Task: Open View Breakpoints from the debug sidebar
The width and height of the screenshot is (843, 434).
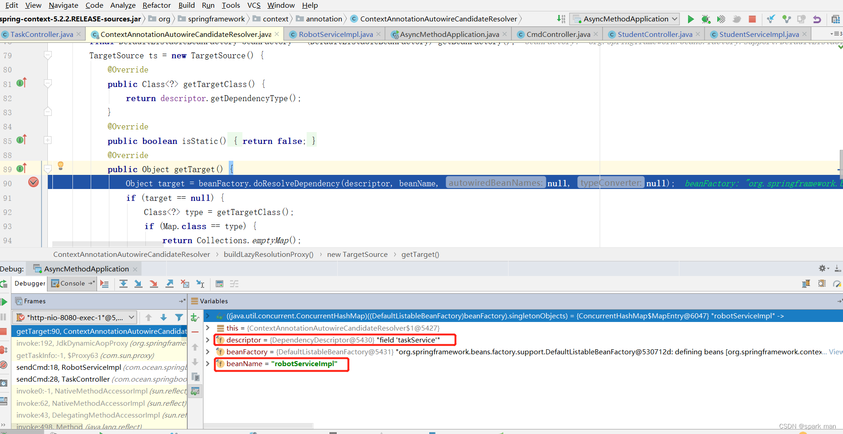Action: [x=3, y=350]
